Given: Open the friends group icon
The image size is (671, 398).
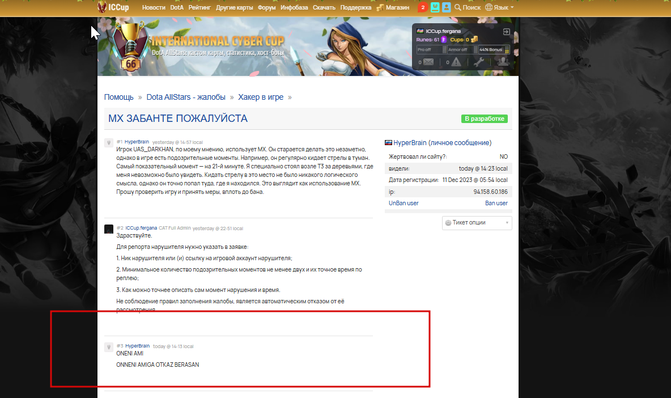Looking at the screenshot, I should (x=503, y=62).
